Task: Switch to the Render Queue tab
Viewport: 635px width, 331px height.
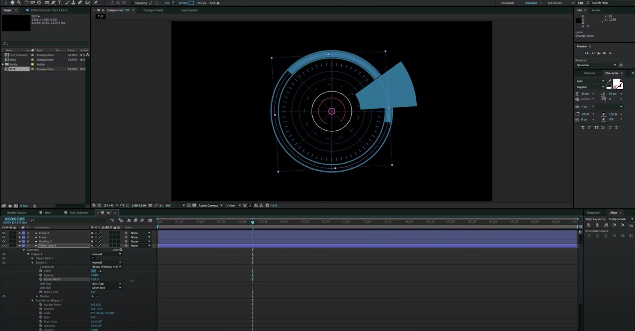Action: (17, 213)
